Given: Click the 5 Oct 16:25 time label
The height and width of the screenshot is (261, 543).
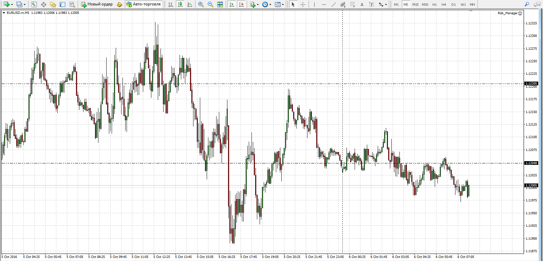Looking at the screenshot, I should point(227,257).
